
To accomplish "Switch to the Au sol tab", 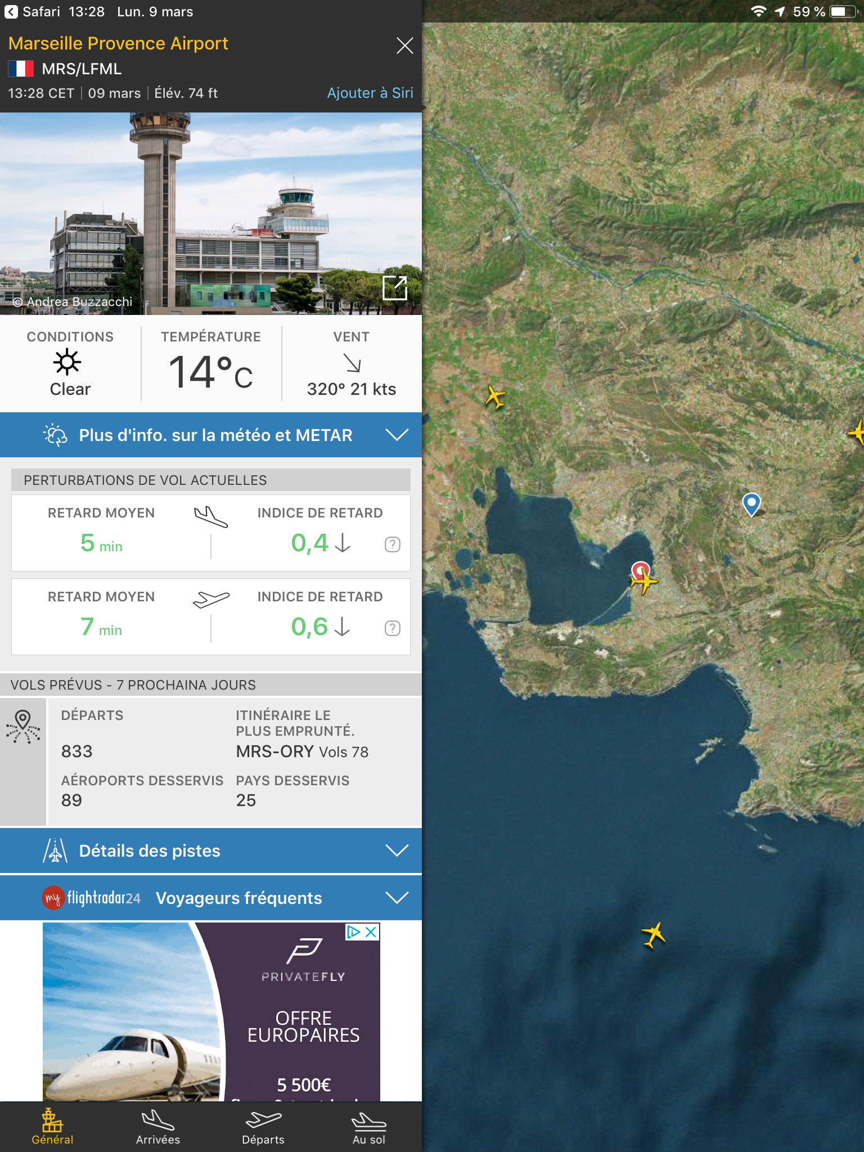I will tap(369, 1127).
